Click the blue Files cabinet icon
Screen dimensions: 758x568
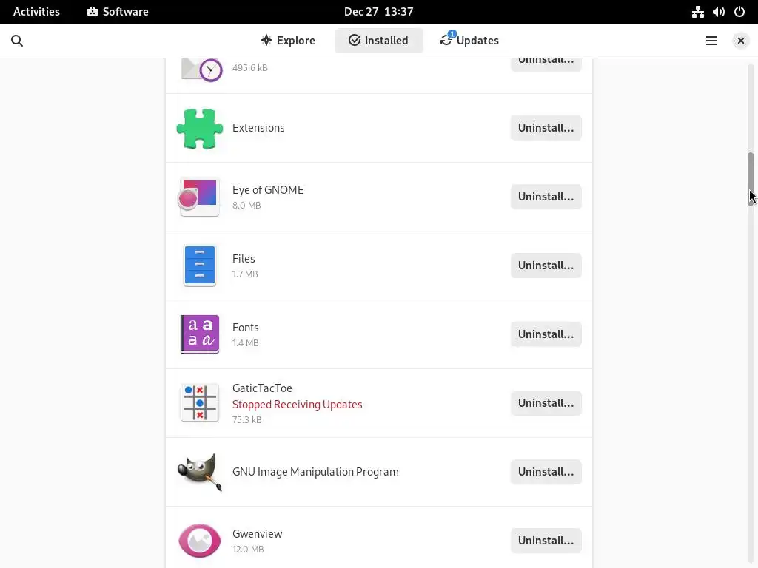tap(200, 266)
